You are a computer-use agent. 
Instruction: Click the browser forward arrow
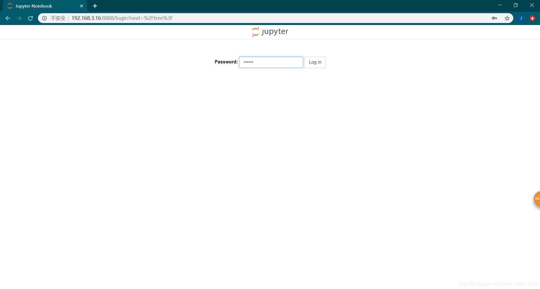click(19, 18)
